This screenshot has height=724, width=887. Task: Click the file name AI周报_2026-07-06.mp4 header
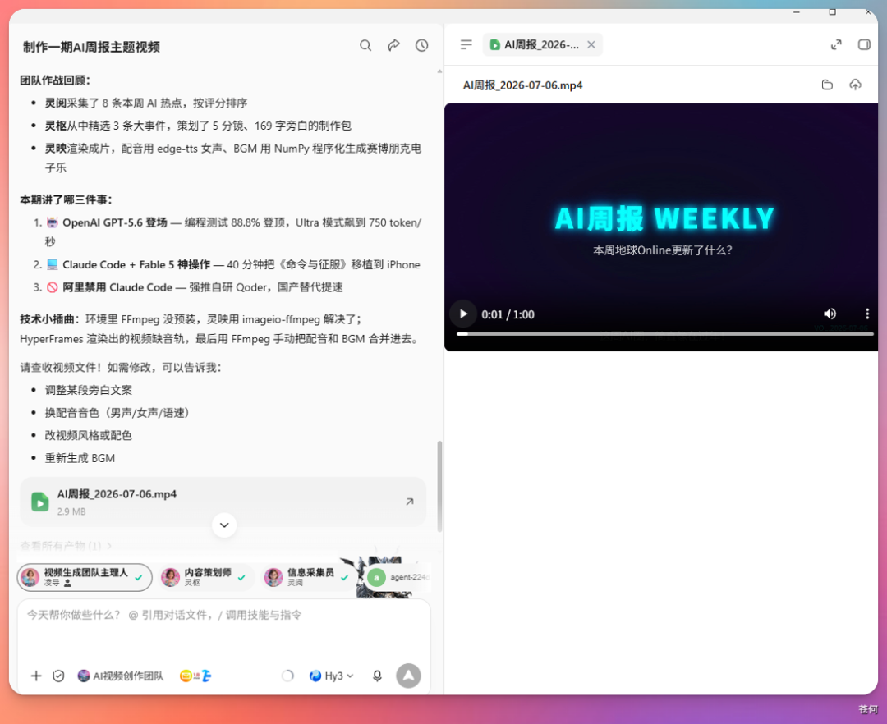522,85
